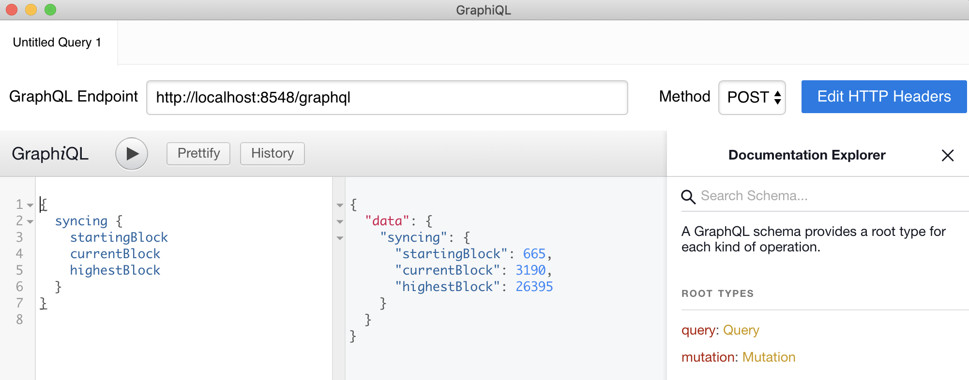This screenshot has height=380, width=969.
Task: Click the macOS green zoom window button
Action: (50, 10)
